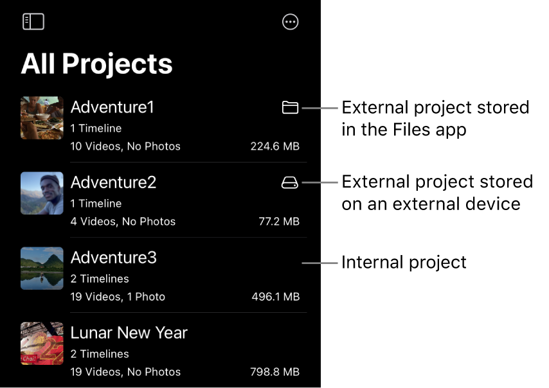The width and height of the screenshot is (549, 388).
Task: Click the external drive icon beside Adventure2
Action: pyautogui.click(x=290, y=182)
